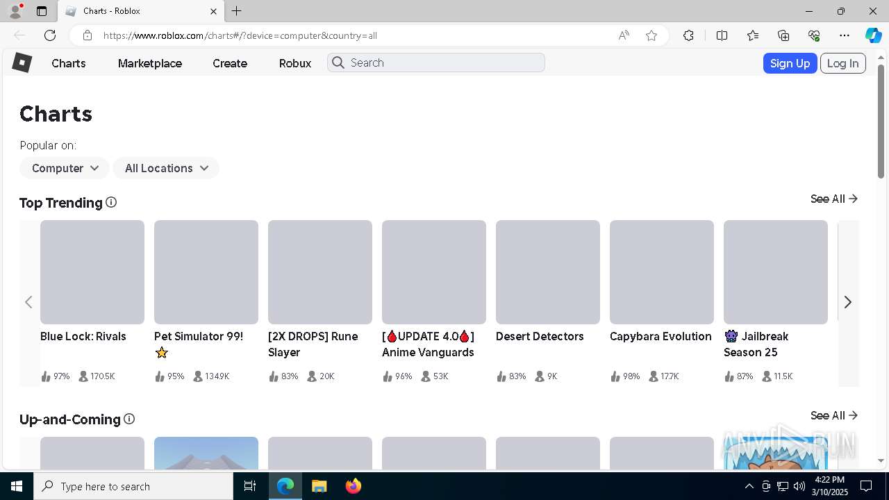889x500 pixels.
Task: Go to next Top Trending games
Action: pos(847,302)
